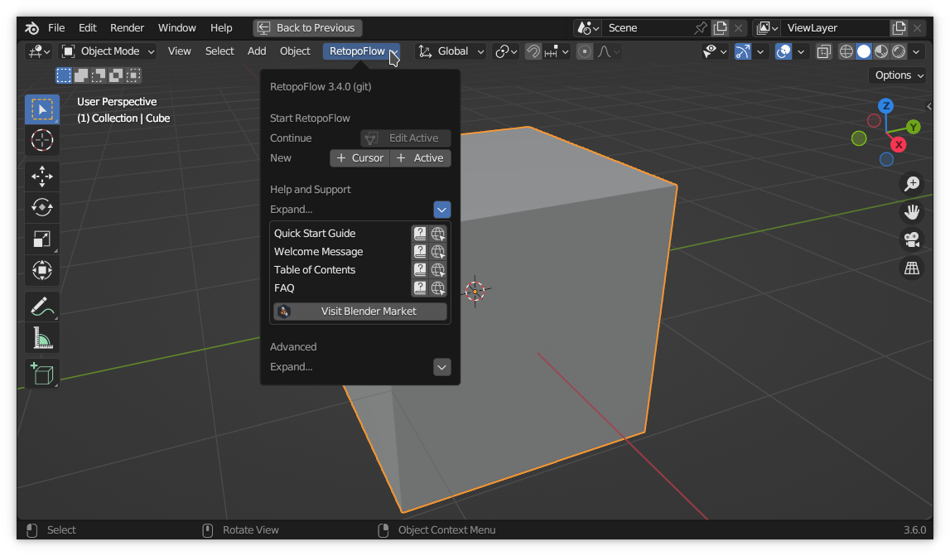The width and height of the screenshot is (950, 556).
Task: Select the Measure tool
Action: coord(41,338)
